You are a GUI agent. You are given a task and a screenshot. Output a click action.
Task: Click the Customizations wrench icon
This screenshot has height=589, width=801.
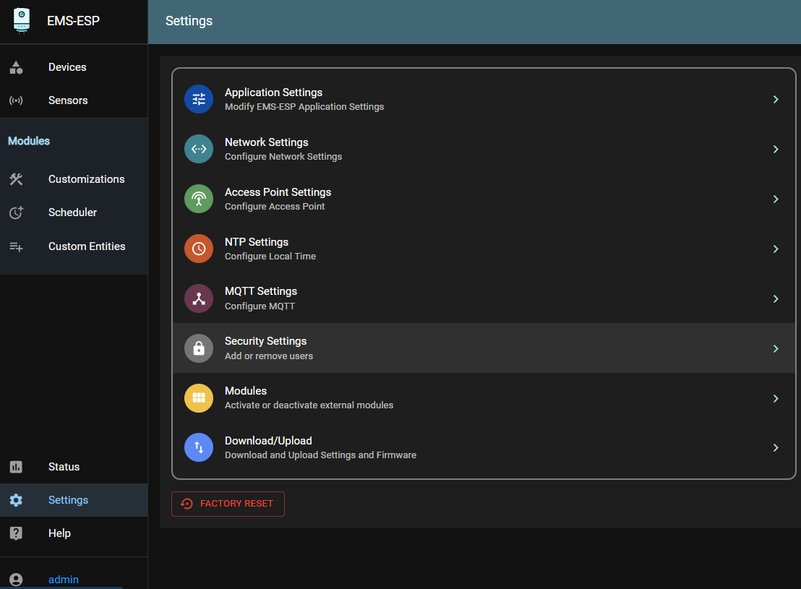pos(16,179)
